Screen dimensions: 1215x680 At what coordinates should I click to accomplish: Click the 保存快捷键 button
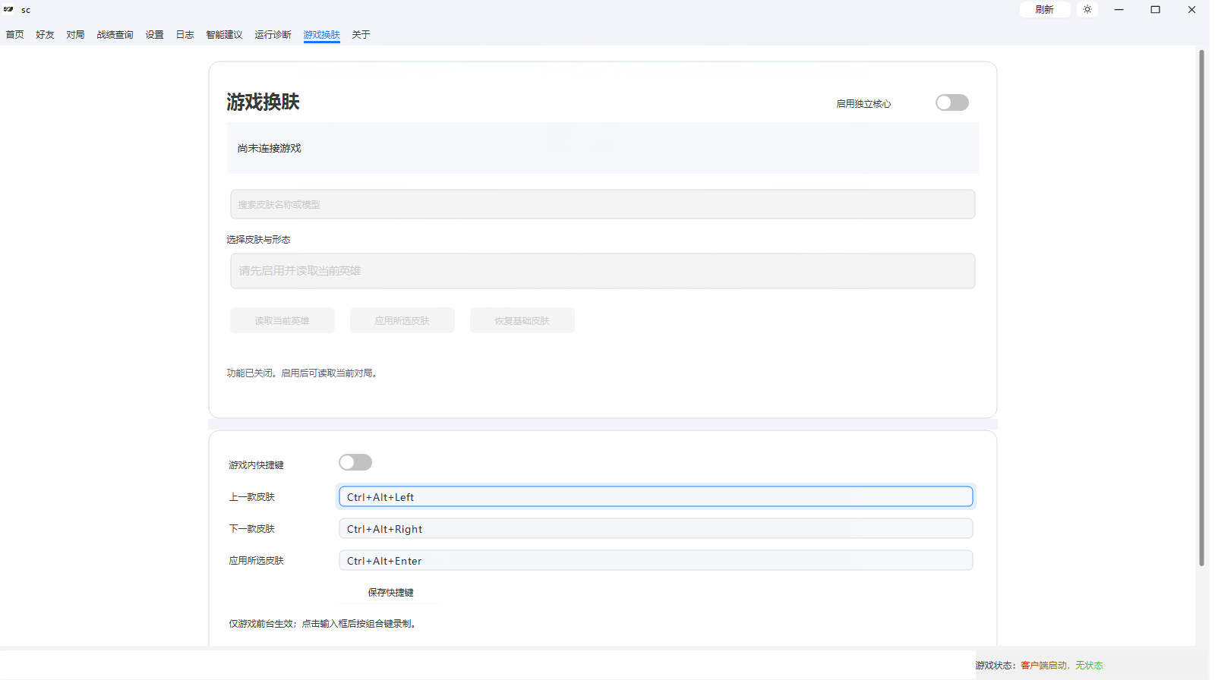pyautogui.click(x=391, y=592)
